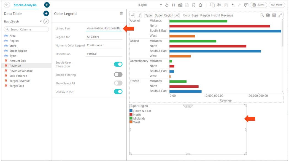Open the [Light] theme dropdown
289x162 pixels.
[161, 5]
